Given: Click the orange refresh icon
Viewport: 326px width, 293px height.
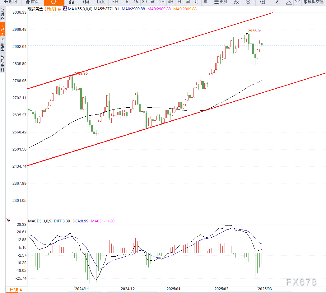Looking at the screenshot, I should (53, 2).
